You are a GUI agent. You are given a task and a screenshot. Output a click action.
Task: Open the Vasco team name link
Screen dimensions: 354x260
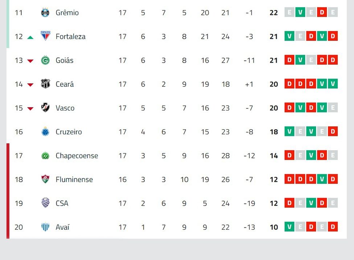66,108
